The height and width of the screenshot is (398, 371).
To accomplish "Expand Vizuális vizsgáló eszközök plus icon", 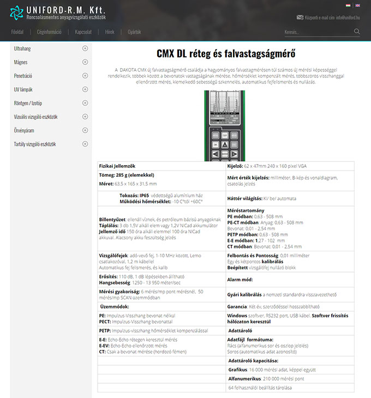I will pos(85,117).
